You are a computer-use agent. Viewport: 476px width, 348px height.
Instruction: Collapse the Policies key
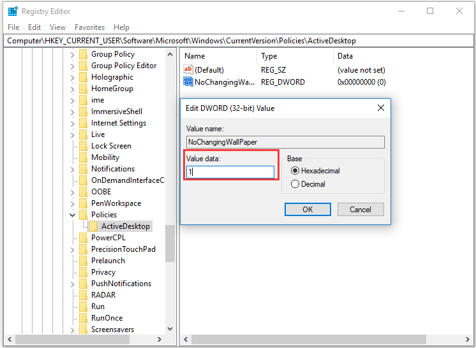coord(72,215)
